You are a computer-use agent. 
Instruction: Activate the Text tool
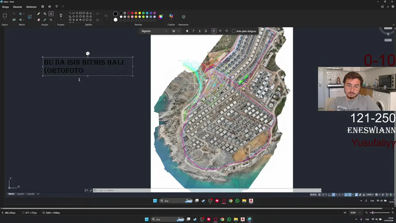[51, 14]
